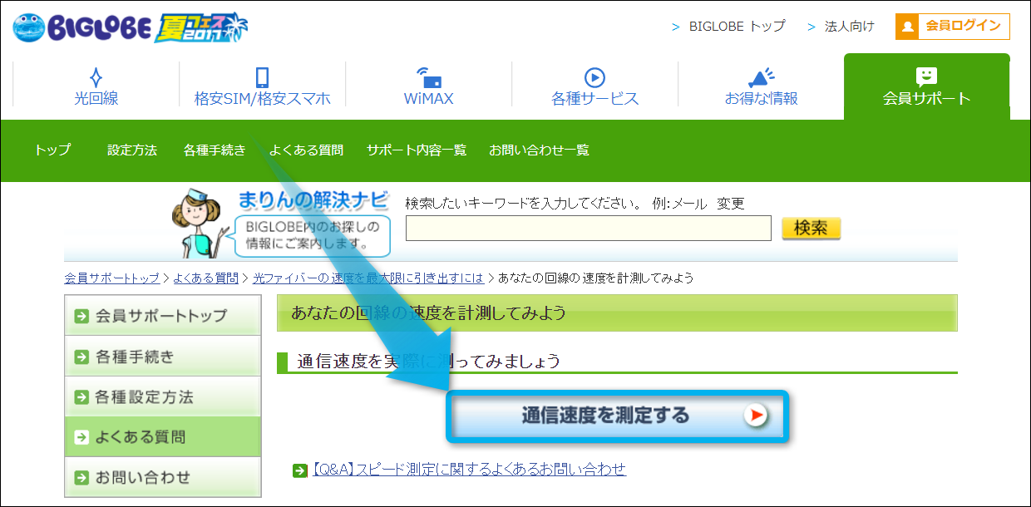Click お問い合わせ一覧 in the green menu

(539, 150)
